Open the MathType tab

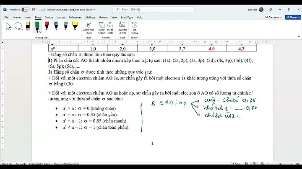tap(127, 17)
